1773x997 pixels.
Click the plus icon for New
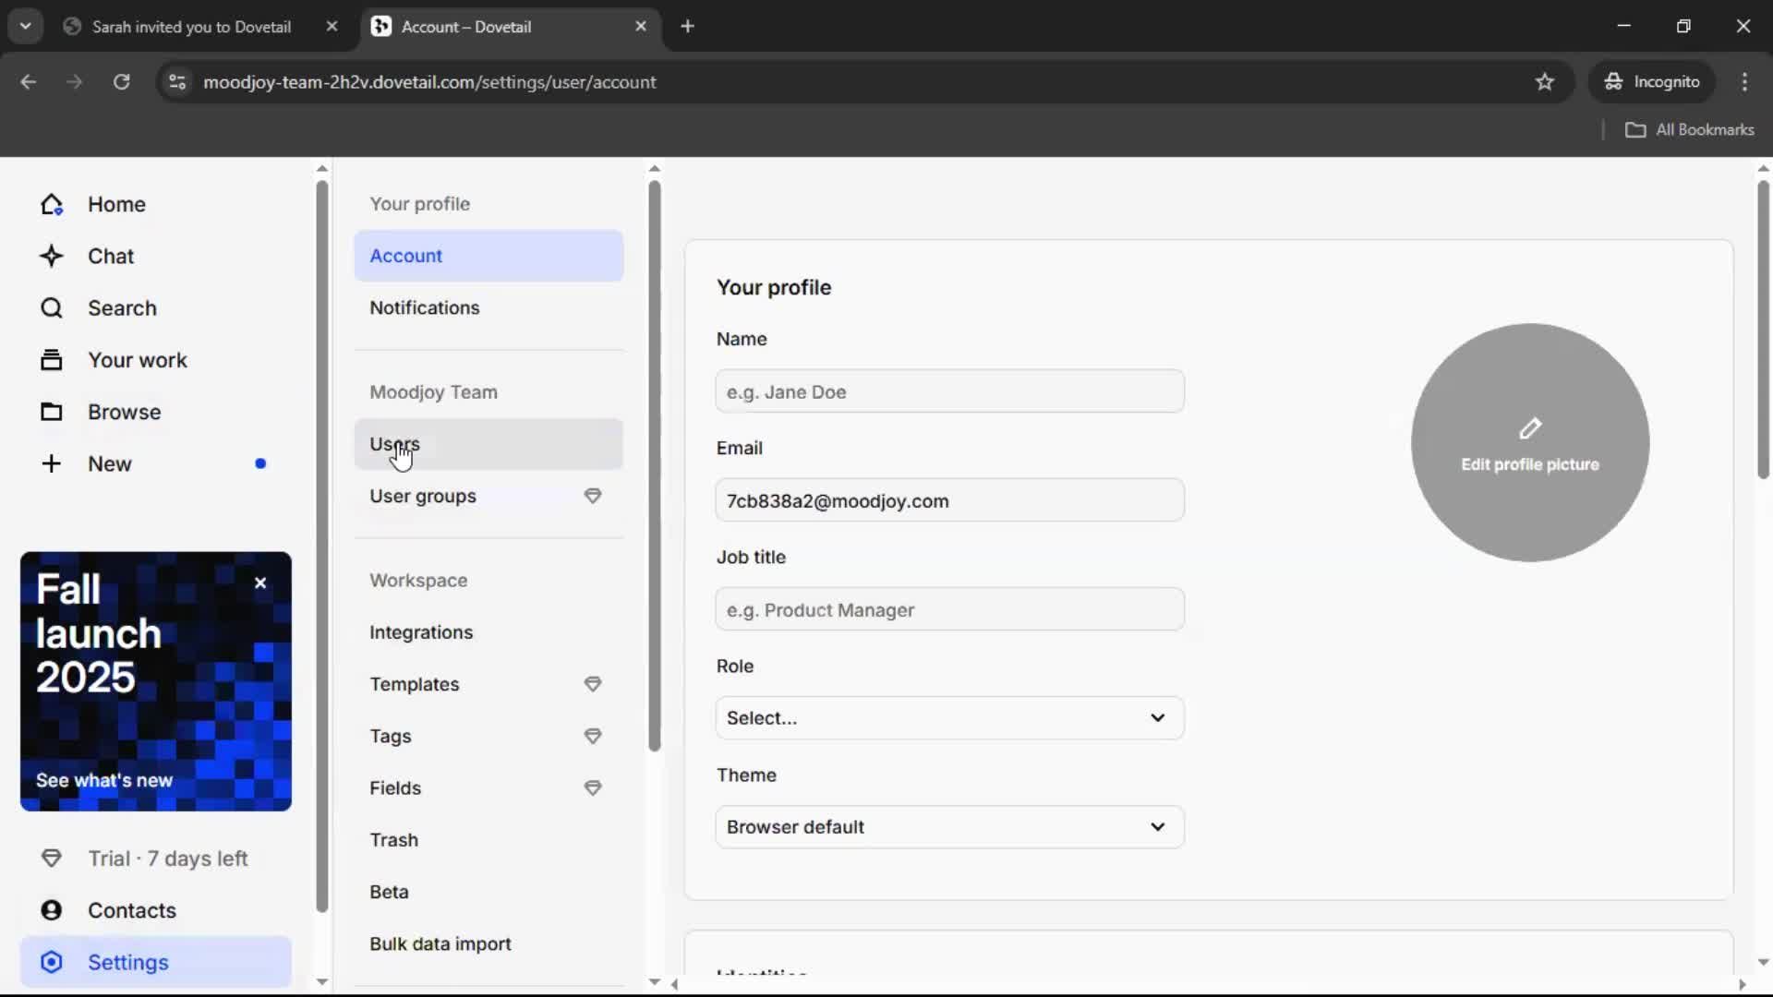pyautogui.click(x=52, y=463)
